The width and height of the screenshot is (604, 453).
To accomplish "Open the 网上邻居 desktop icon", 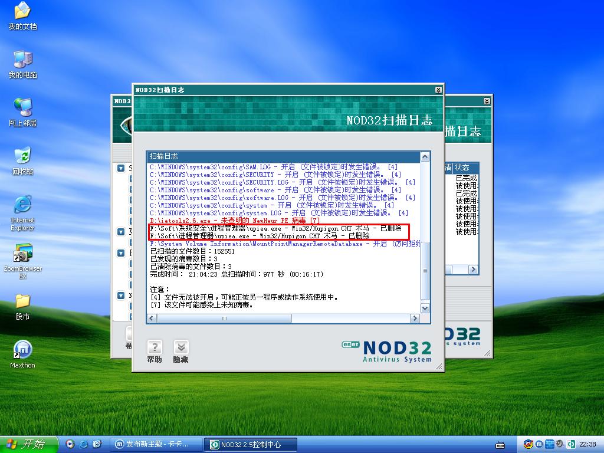I will click(22, 113).
